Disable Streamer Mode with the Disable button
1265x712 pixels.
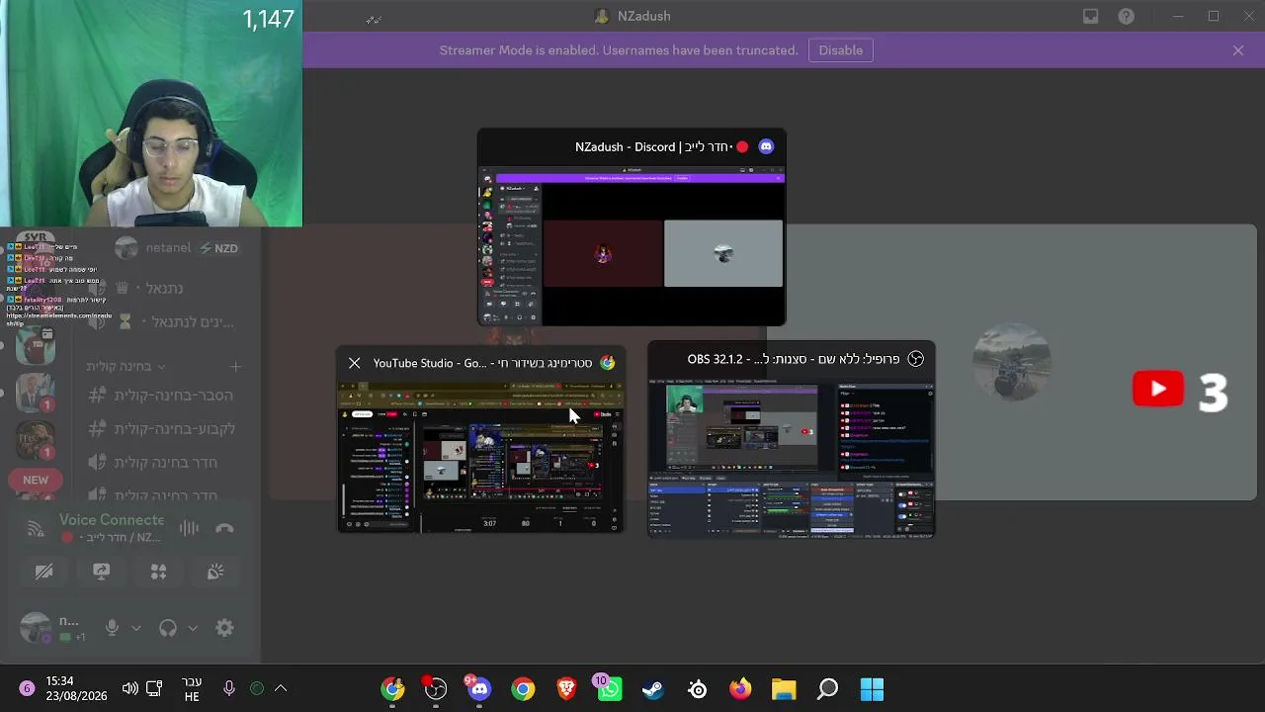coord(840,50)
